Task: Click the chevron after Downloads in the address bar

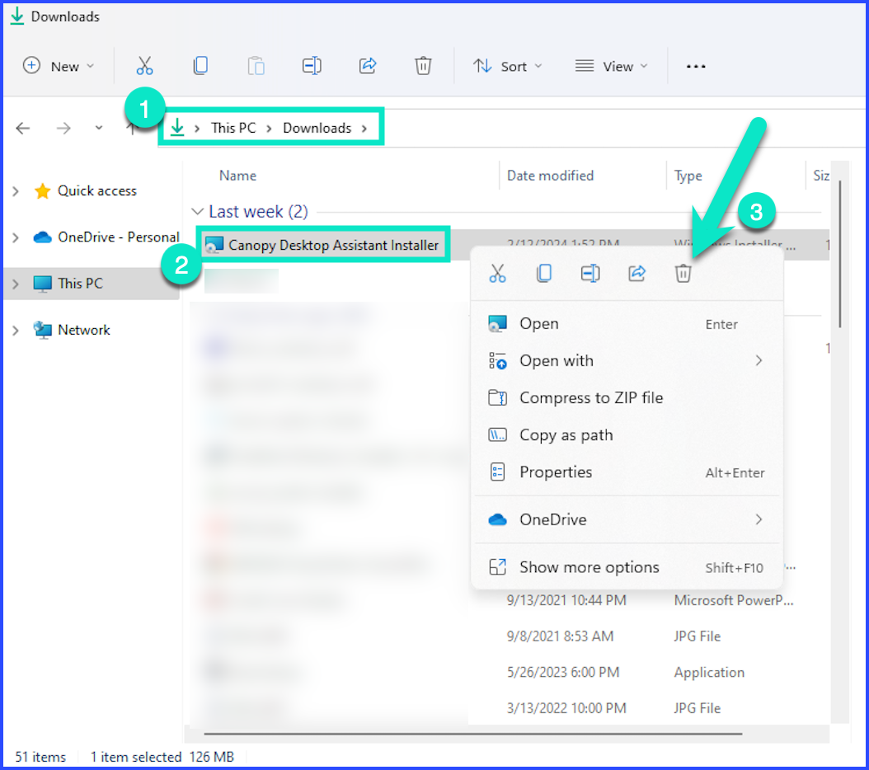Action: pyautogui.click(x=364, y=129)
